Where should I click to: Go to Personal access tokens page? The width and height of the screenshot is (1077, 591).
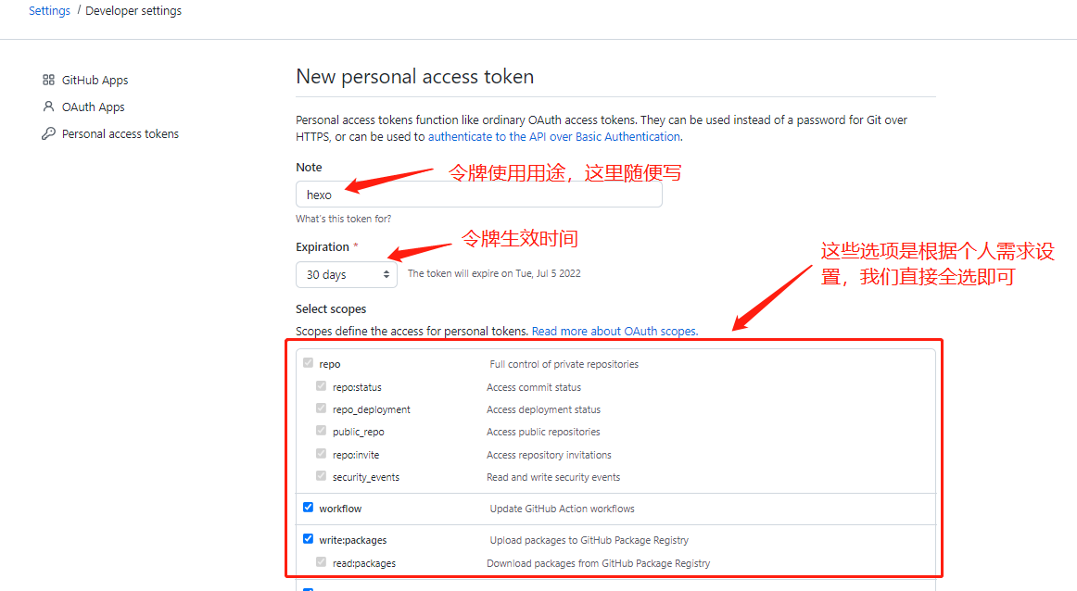tap(120, 133)
